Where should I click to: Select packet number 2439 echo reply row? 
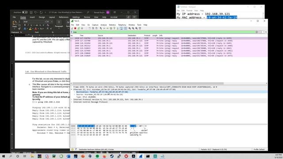pyautogui.click(x=169, y=41)
